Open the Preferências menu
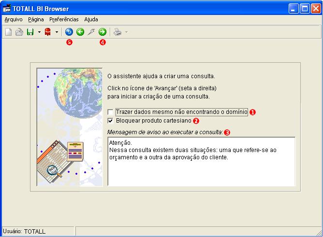The image size is (323, 237). (64, 19)
